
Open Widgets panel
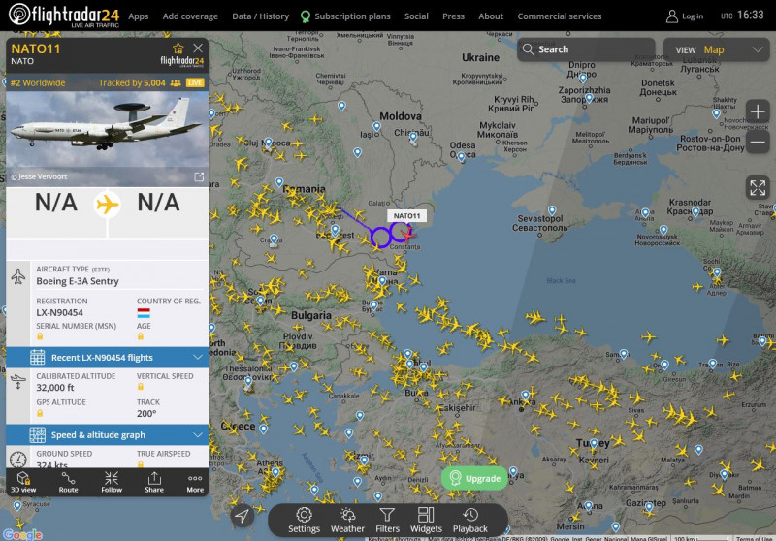[426, 521]
